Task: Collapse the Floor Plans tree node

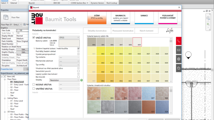Action: point(5,79)
